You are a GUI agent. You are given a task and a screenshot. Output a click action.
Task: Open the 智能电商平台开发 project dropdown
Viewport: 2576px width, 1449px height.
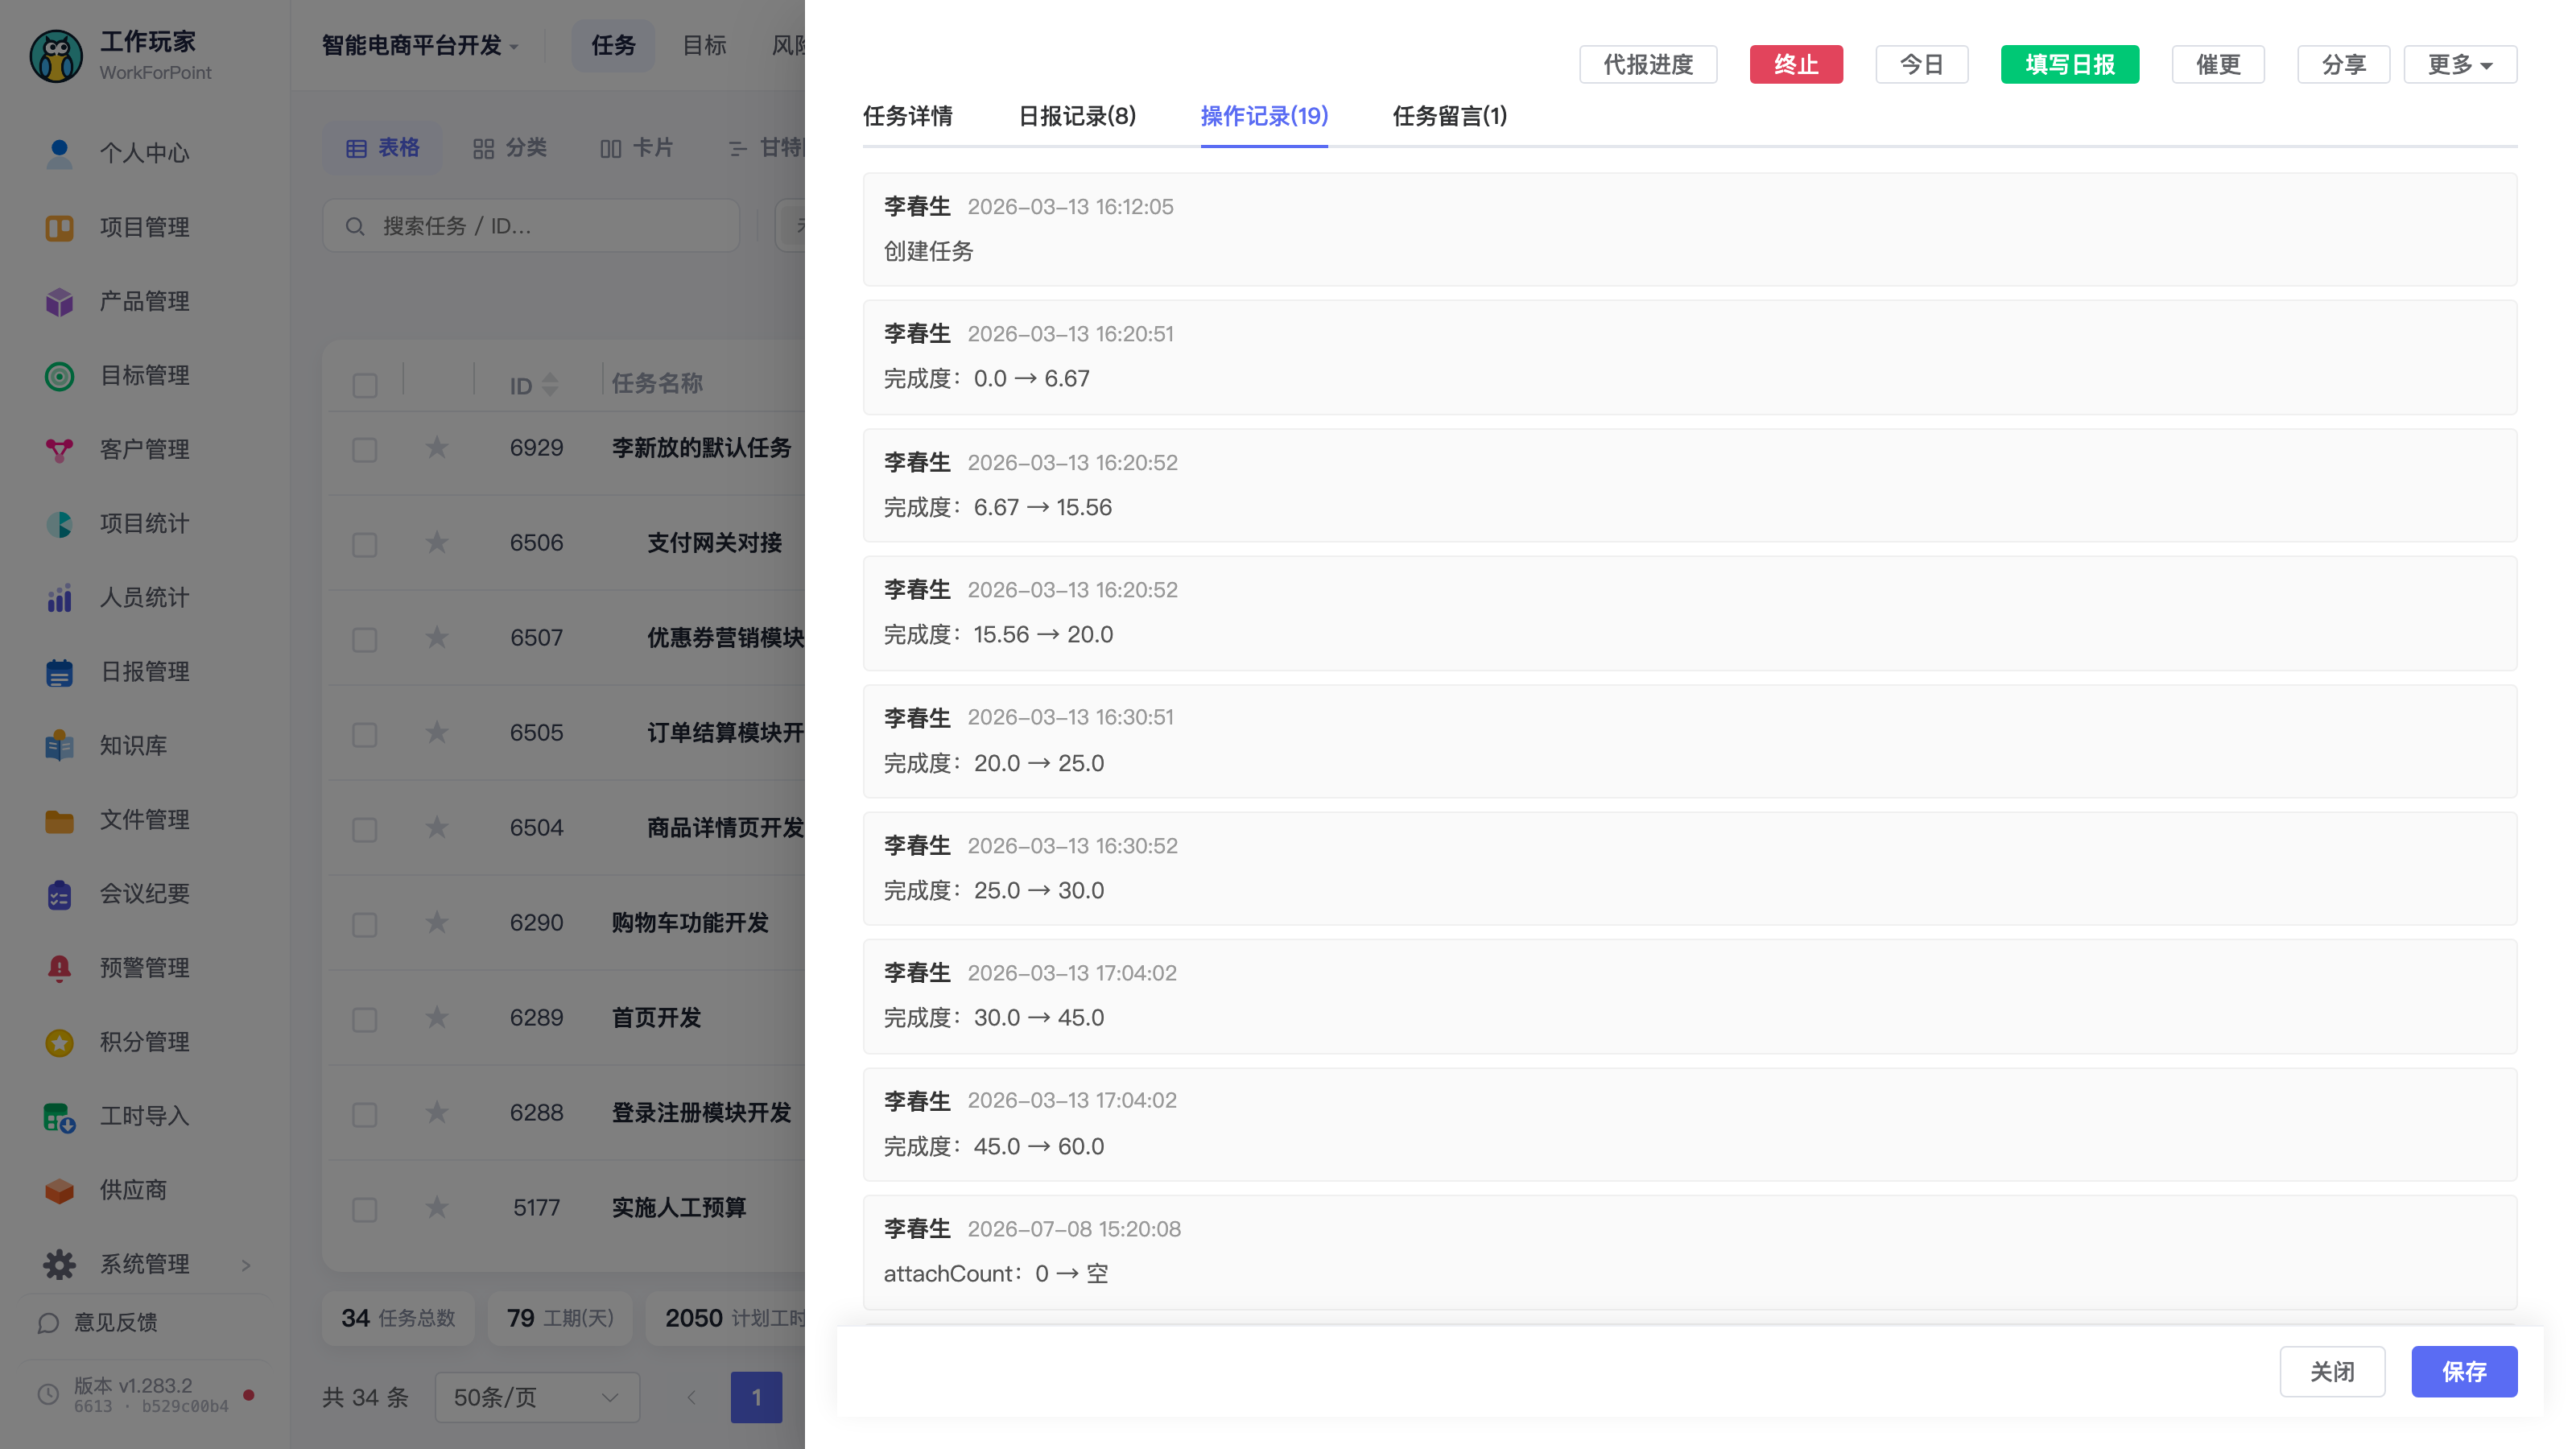(x=420, y=45)
